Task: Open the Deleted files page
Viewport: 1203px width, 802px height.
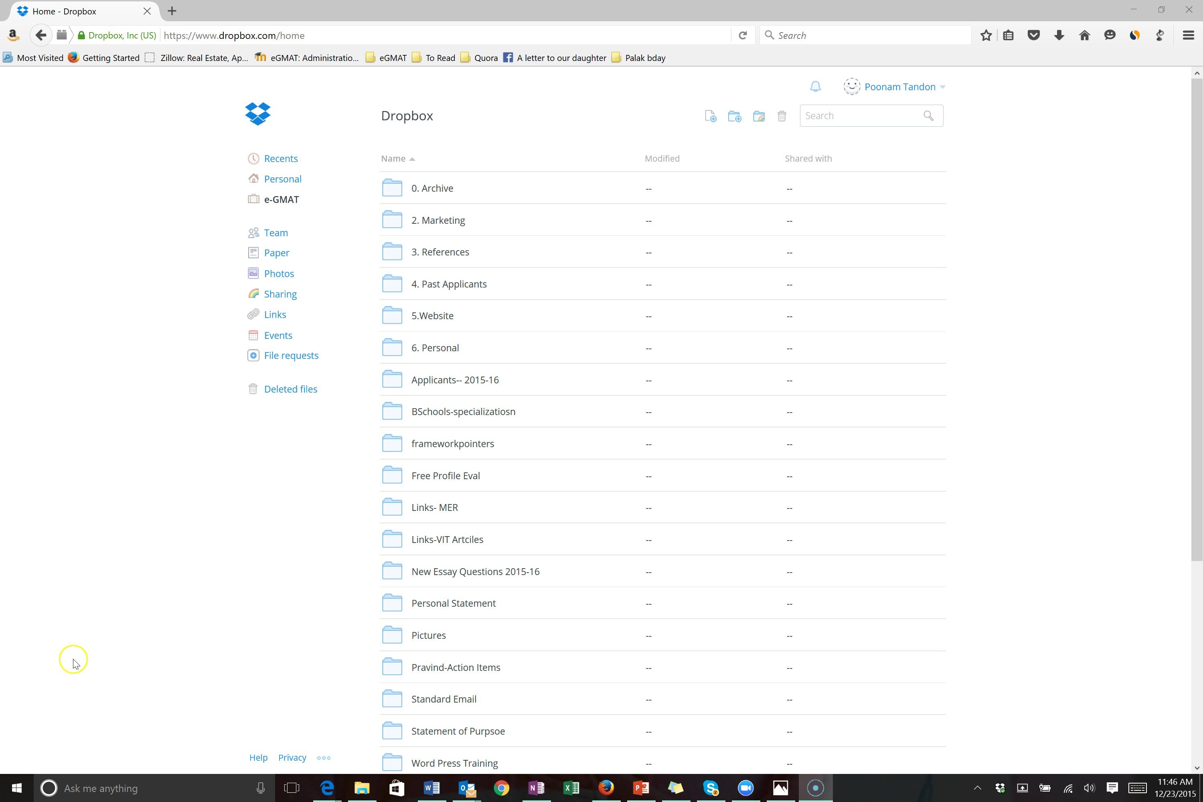Action: [290, 389]
